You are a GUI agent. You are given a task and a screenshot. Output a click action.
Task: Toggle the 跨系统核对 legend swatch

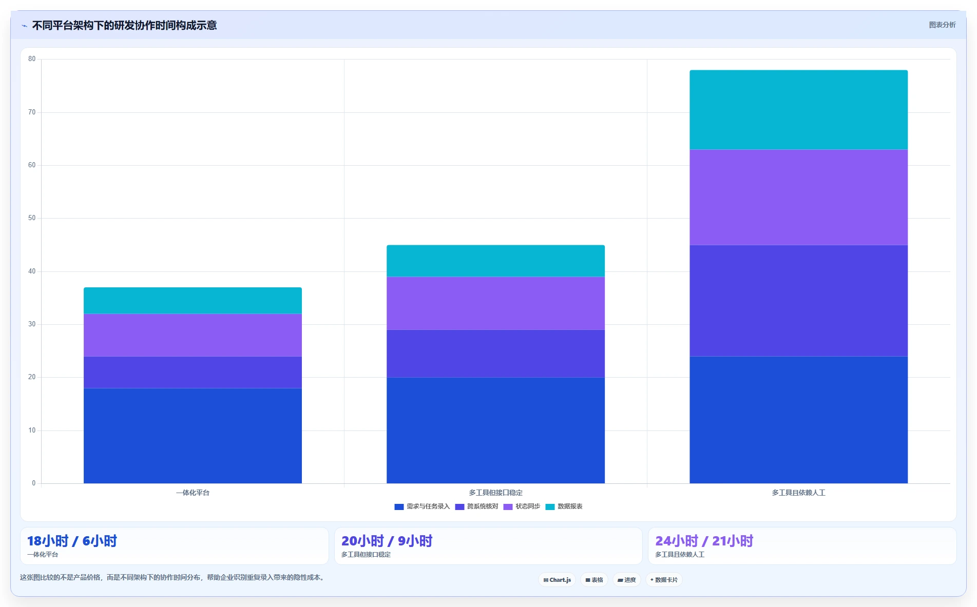459,507
